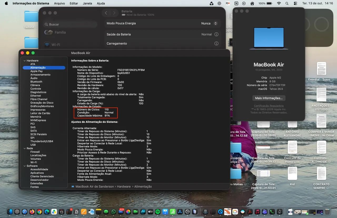Viewport: 337px width, 218px height.
Task: Select Memória in the sidebar
Action: [x=36, y=117]
